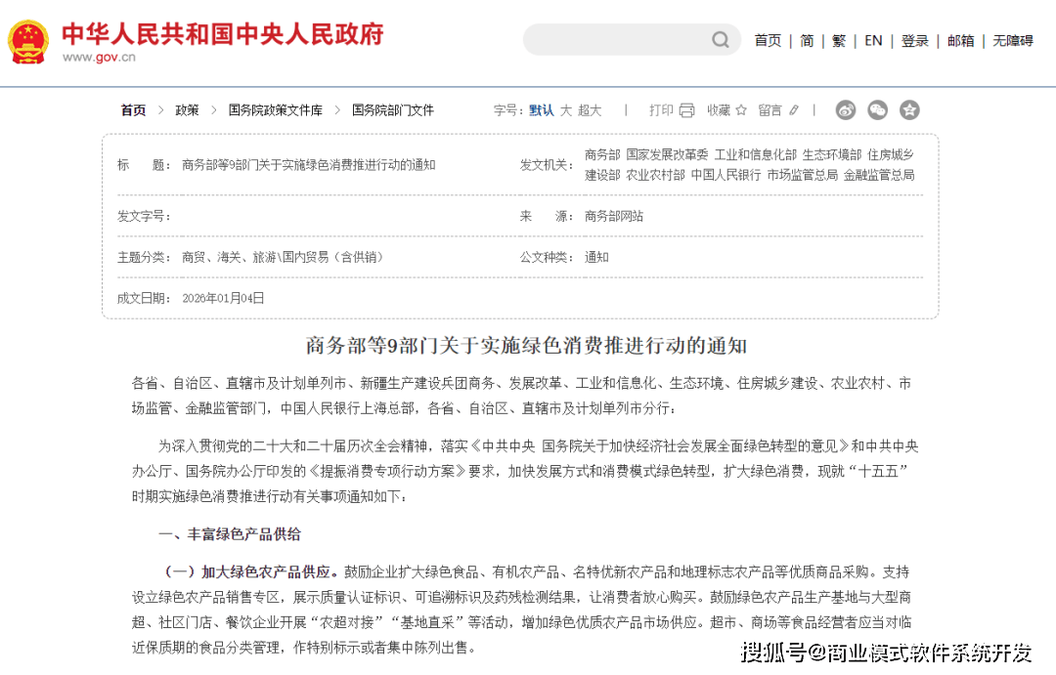Click the printer icon
The height and width of the screenshot is (675, 1056).
coord(686,110)
